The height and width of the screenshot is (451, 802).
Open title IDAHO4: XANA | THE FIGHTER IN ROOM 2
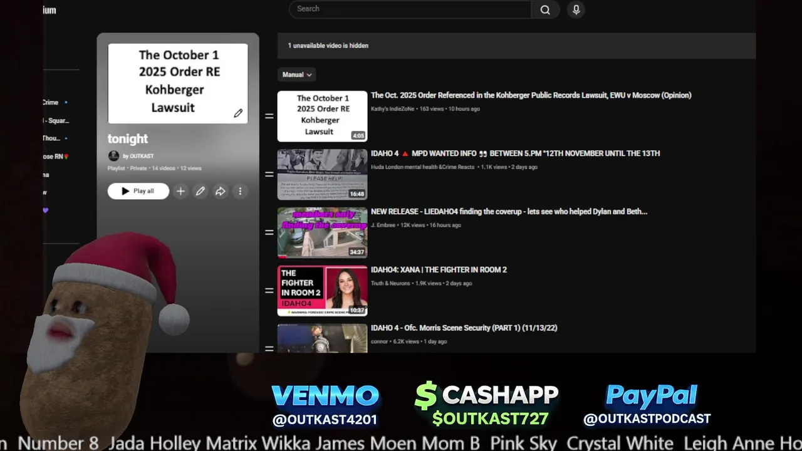(439, 270)
